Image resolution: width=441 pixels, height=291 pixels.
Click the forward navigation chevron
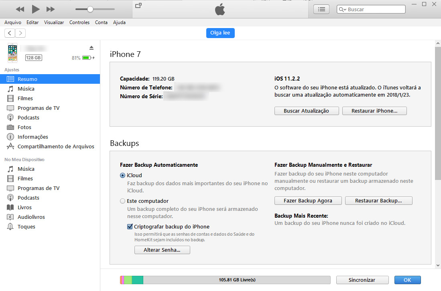pyautogui.click(x=20, y=33)
